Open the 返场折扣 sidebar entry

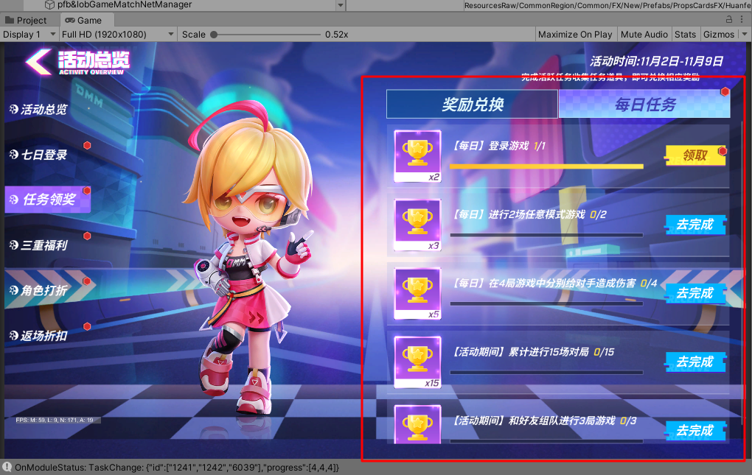point(38,336)
